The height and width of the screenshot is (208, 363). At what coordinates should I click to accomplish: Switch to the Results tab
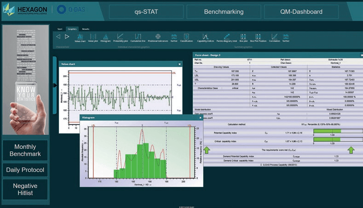[x=86, y=29]
